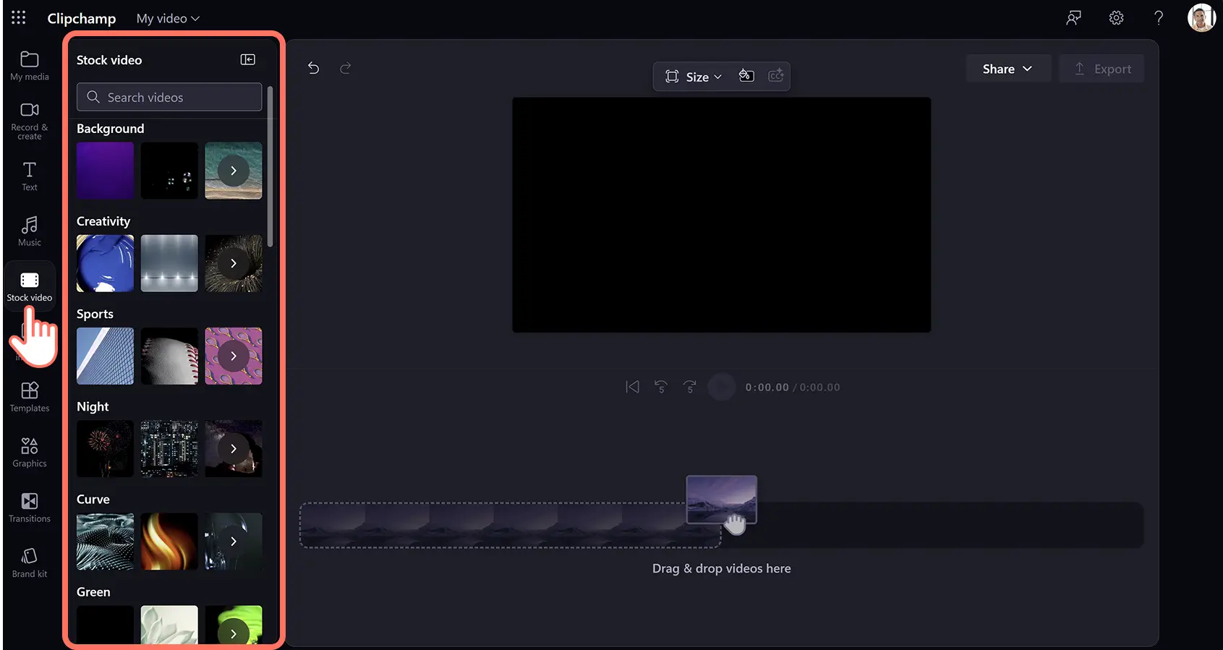Viewport: 1223px width, 650px height.
Task: Open the Transitions sidebar icon
Action: (30, 508)
